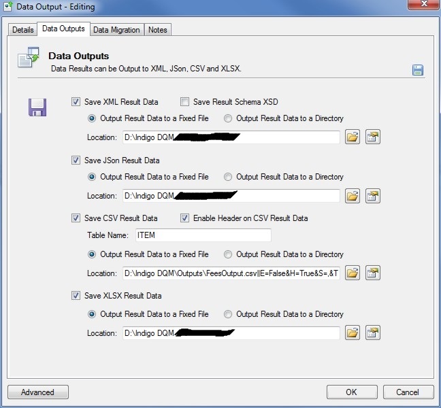Select Output to a Directory for XML

[x=228, y=118]
